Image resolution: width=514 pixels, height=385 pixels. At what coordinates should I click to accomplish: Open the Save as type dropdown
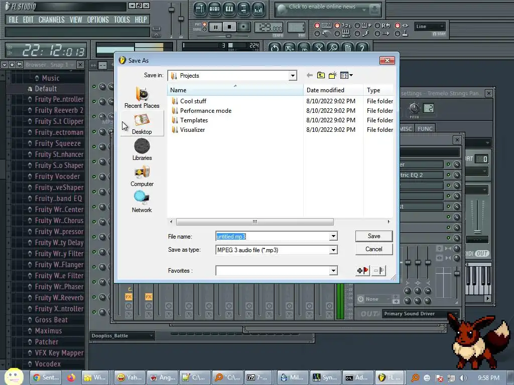point(333,250)
